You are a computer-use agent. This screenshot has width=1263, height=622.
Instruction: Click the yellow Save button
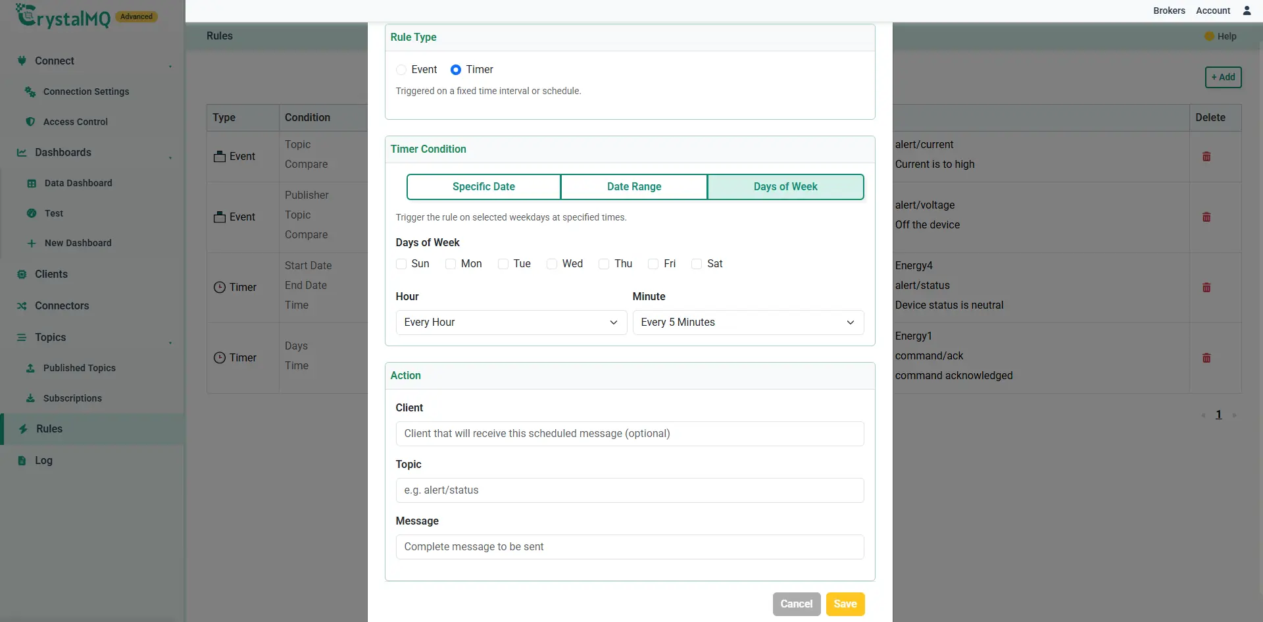tap(845, 604)
